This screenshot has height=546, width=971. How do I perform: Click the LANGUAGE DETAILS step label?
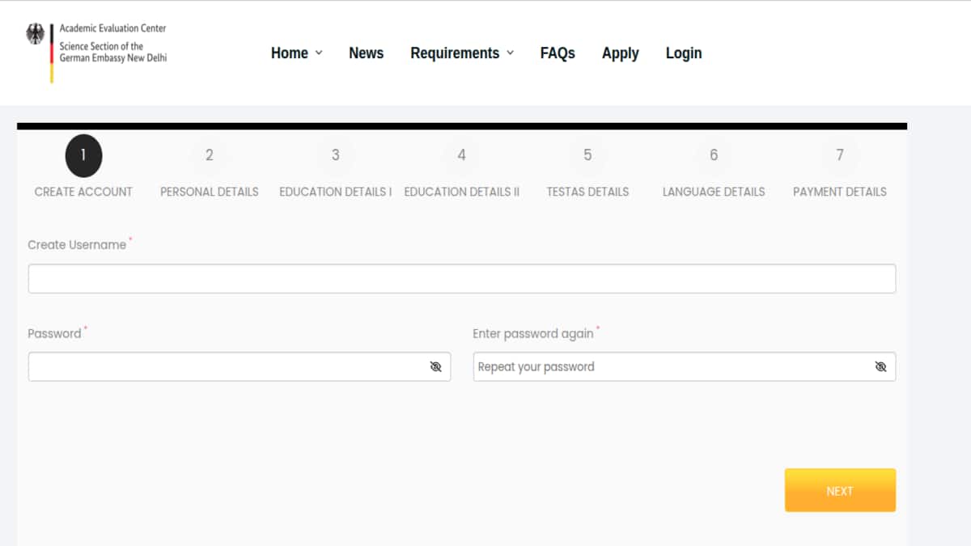point(714,192)
